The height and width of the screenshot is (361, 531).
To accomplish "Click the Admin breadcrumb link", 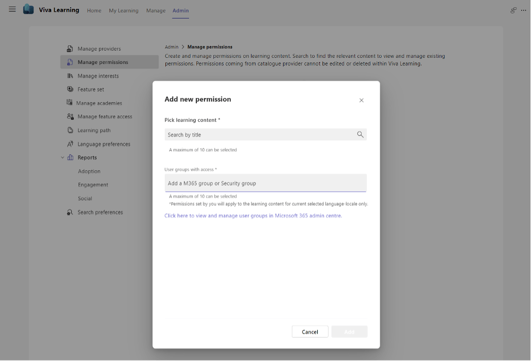I will click(171, 47).
